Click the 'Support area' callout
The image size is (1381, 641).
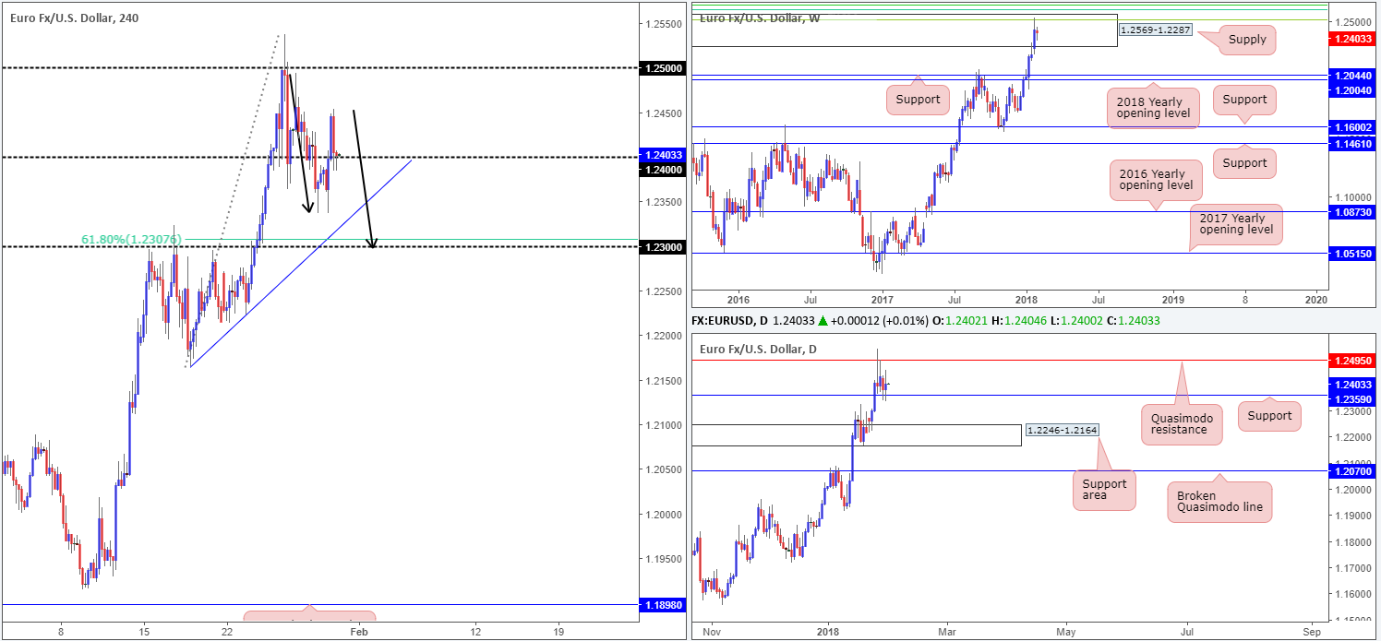(x=1105, y=491)
